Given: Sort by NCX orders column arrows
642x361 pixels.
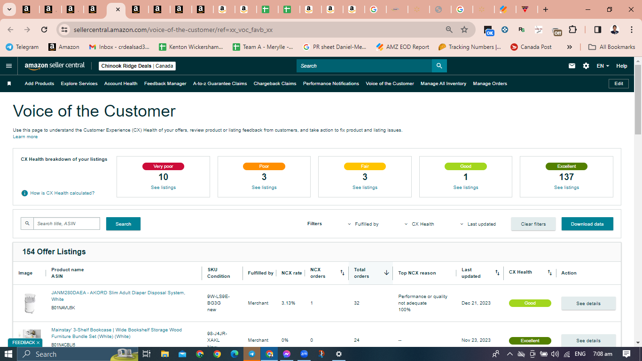Looking at the screenshot, I should coord(343,273).
